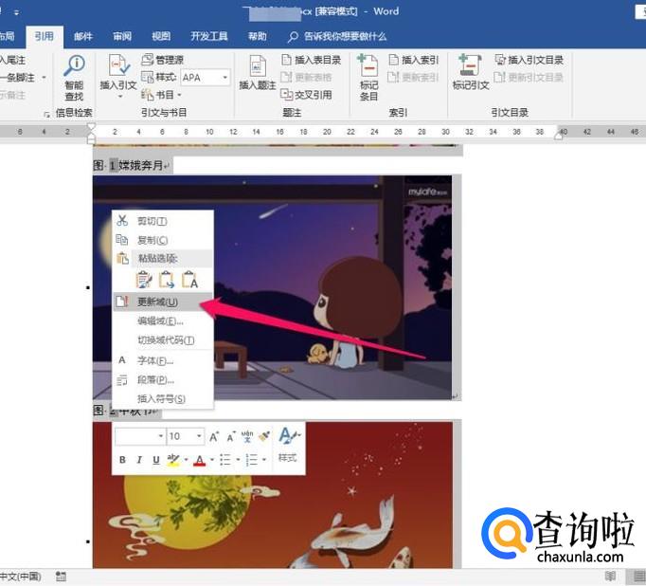Click the caption text 嫦娥奔月

[141, 165]
